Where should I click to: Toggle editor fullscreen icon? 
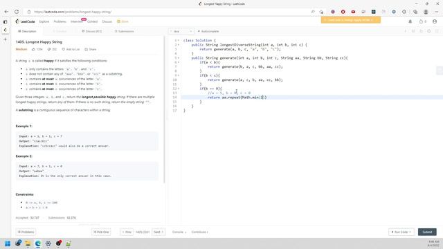click(437, 31)
